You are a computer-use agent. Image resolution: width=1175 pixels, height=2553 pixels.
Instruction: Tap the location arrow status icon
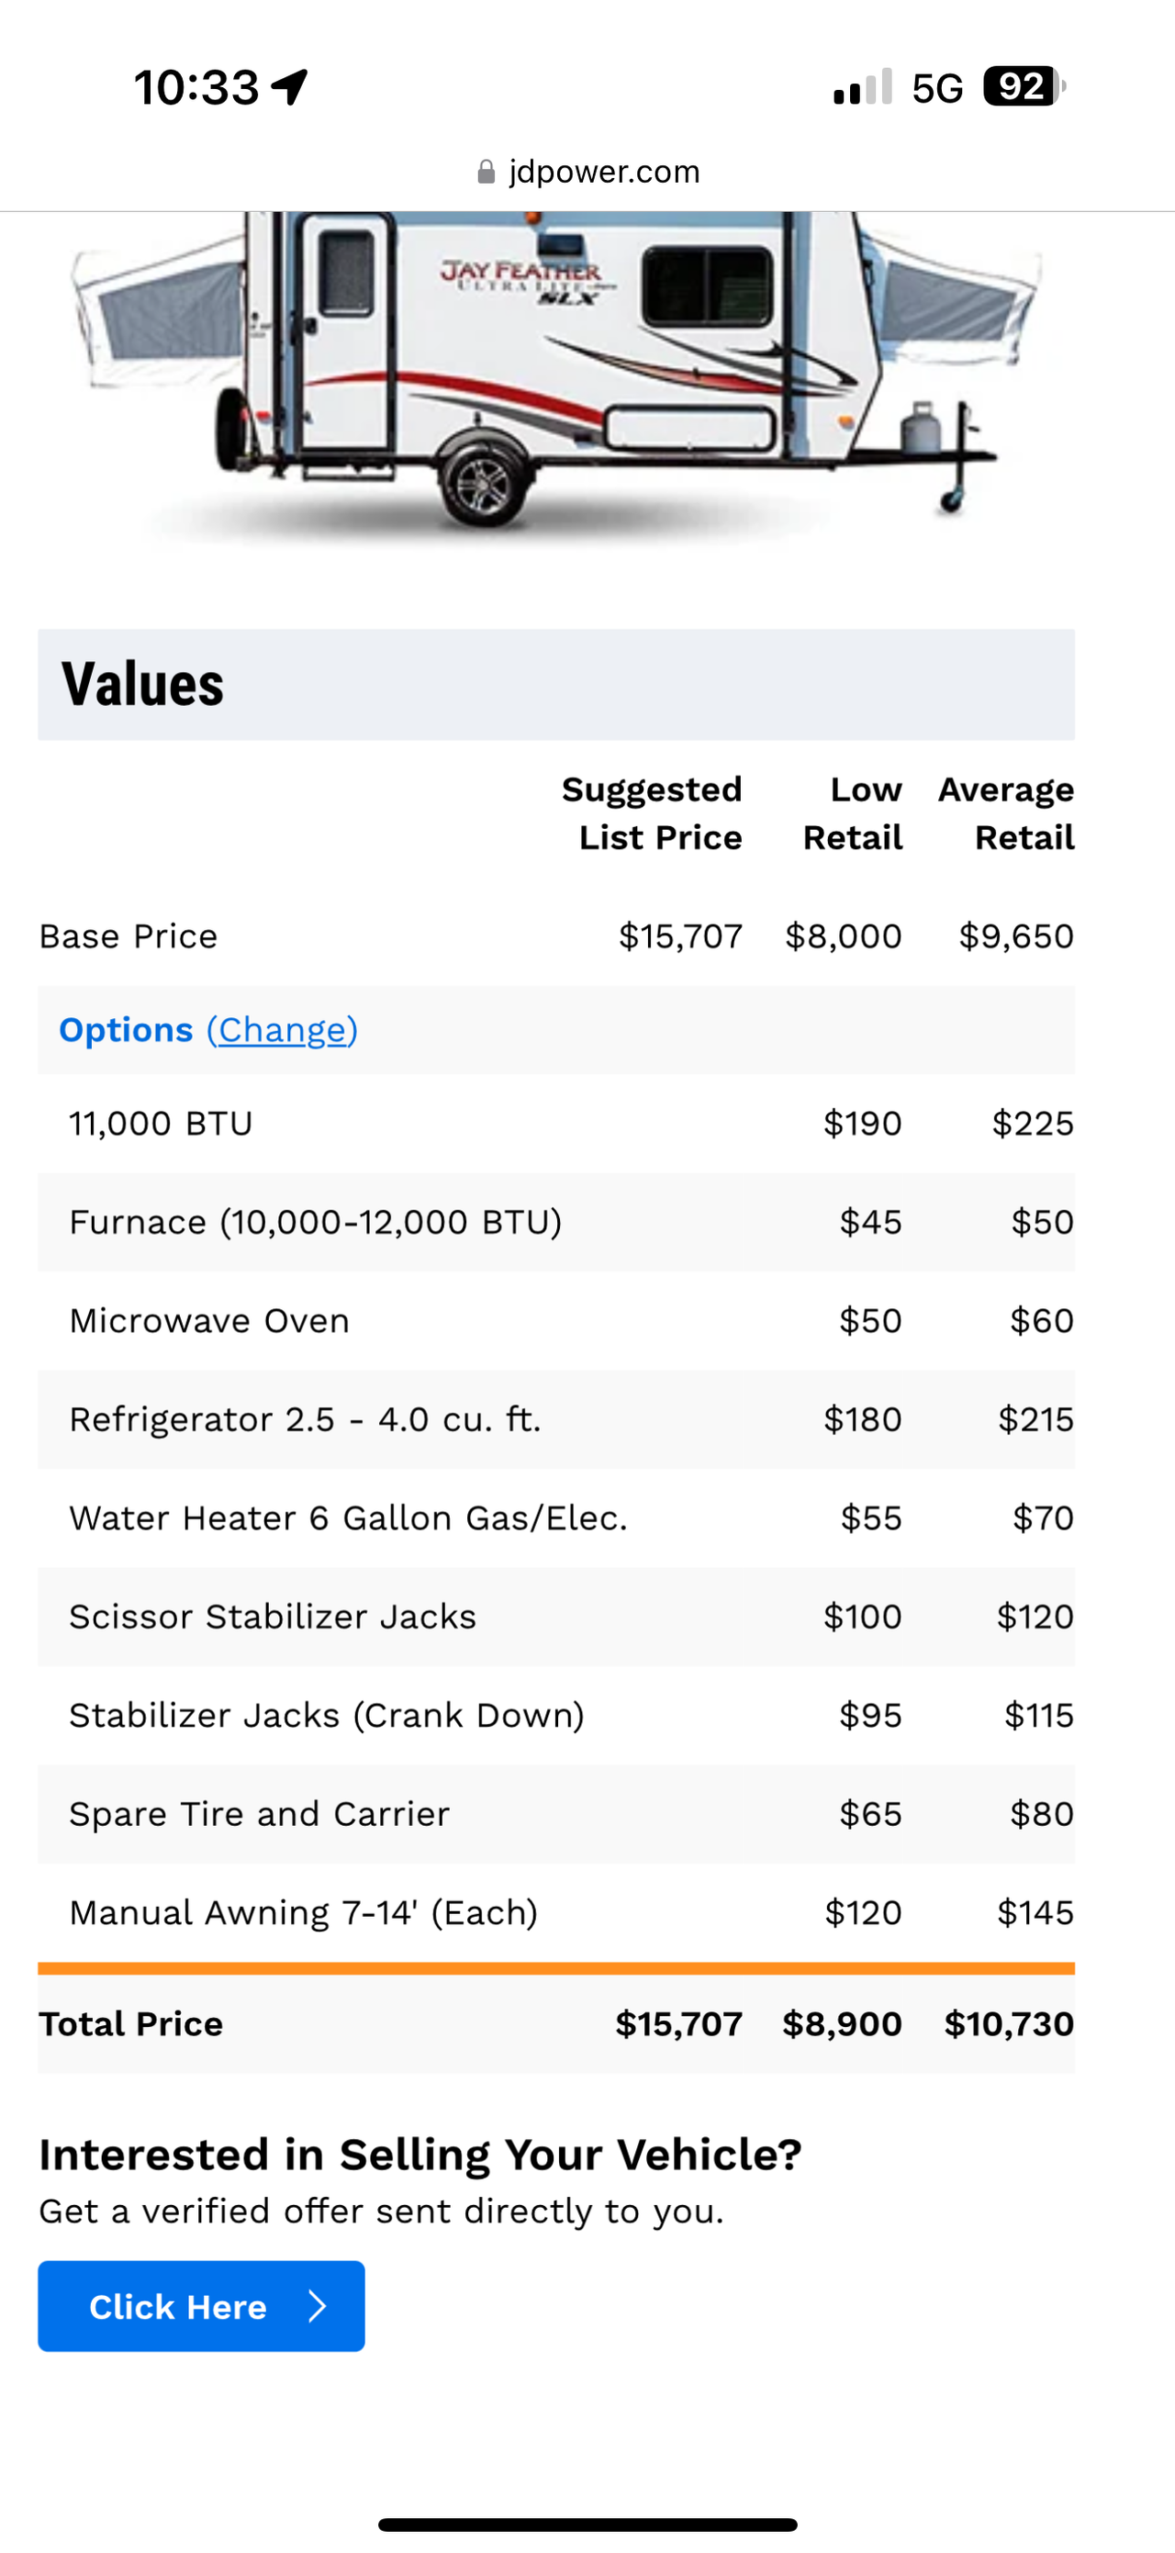pos(290,87)
